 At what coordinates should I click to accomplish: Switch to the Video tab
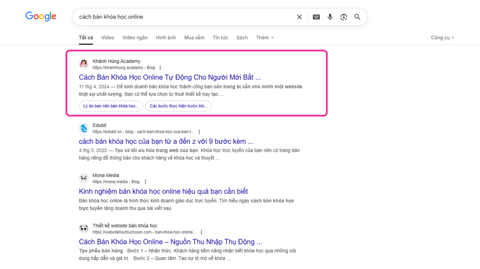pos(107,37)
